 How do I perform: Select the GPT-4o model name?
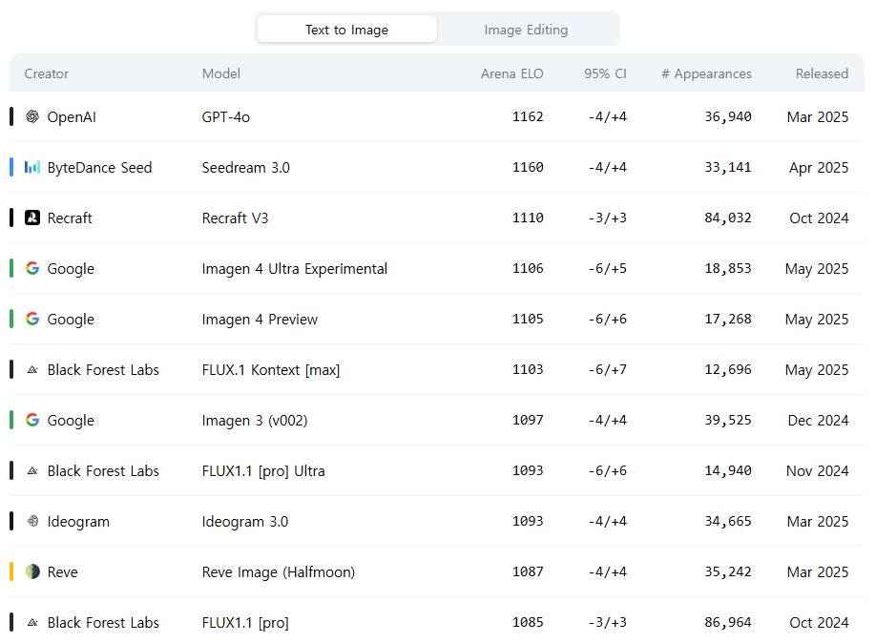(226, 116)
